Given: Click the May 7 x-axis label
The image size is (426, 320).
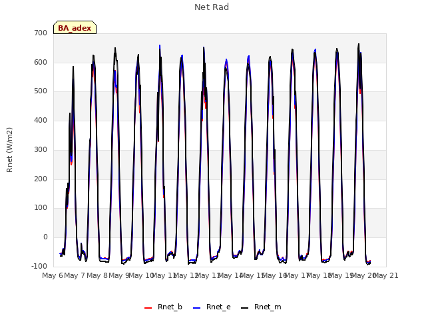Looking at the screenshot, I should pos(75,275).
